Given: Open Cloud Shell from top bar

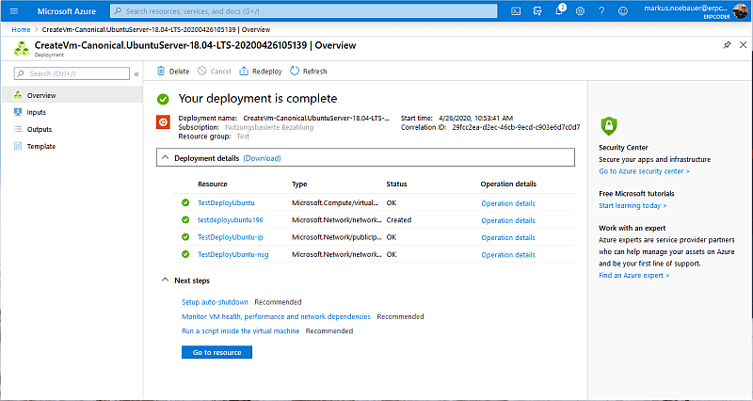Looking at the screenshot, I should [516, 11].
